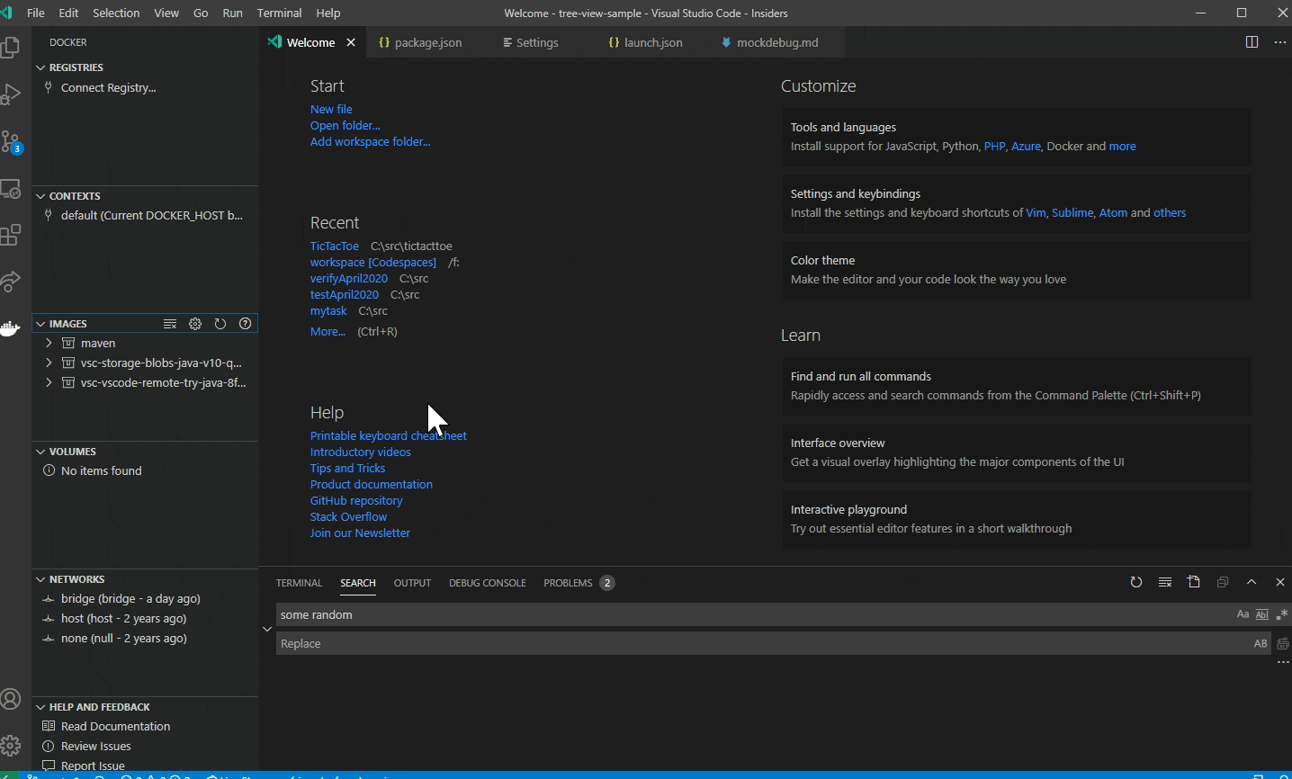
Task: Open the Terminal menu
Action: click(279, 13)
